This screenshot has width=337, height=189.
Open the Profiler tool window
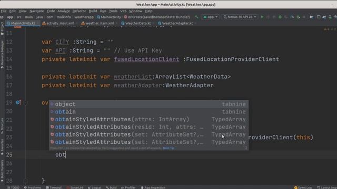pos(128,187)
